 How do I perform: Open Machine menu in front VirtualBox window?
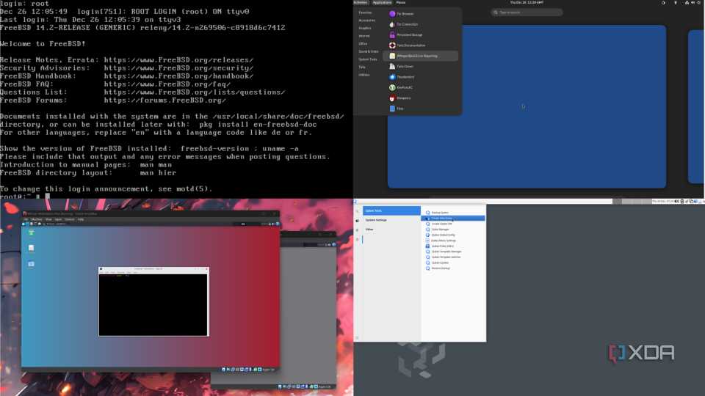[x=37, y=219]
